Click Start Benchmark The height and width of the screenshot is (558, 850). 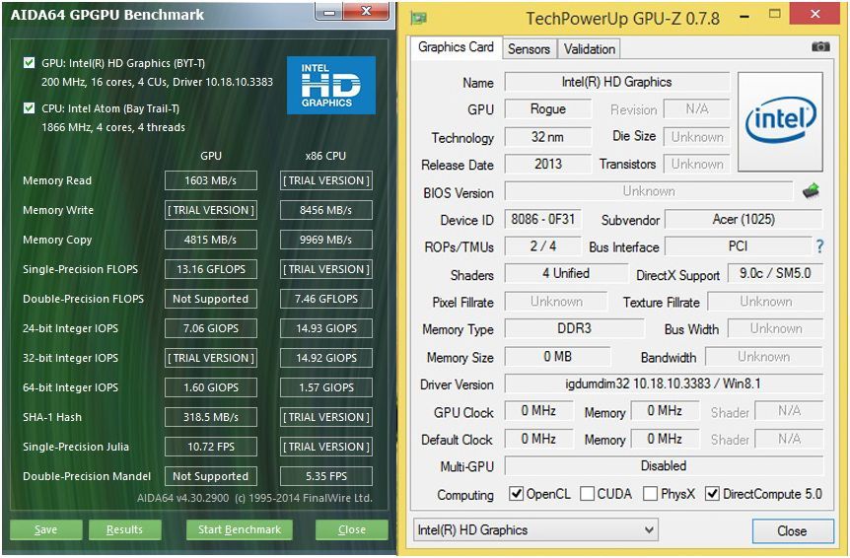click(240, 529)
